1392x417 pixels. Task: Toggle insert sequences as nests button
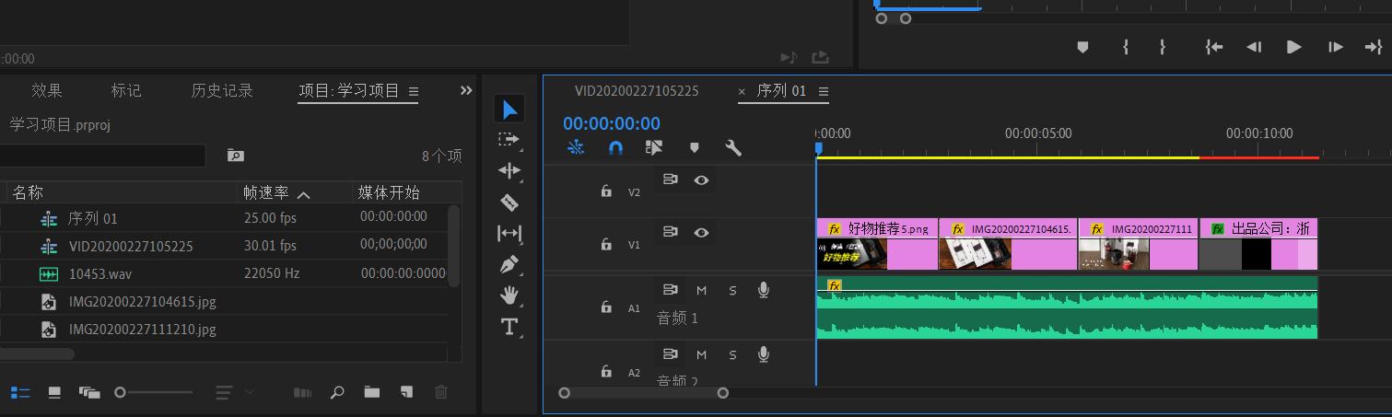pyautogui.click(x=576, y=147)
